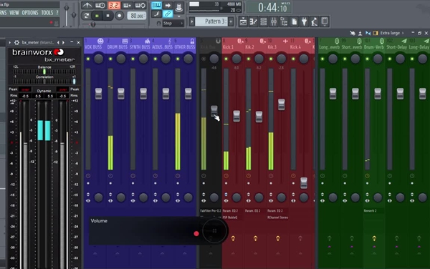
Task: Click the tempo 80.000 field
Action: [136, 16]
